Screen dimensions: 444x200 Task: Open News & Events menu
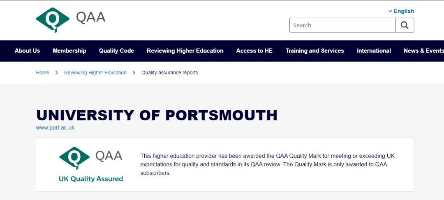tap(423, 51)
